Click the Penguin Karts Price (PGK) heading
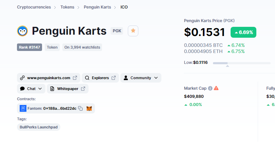The height and width of the screenshot is (142, 275). [209, 21]
